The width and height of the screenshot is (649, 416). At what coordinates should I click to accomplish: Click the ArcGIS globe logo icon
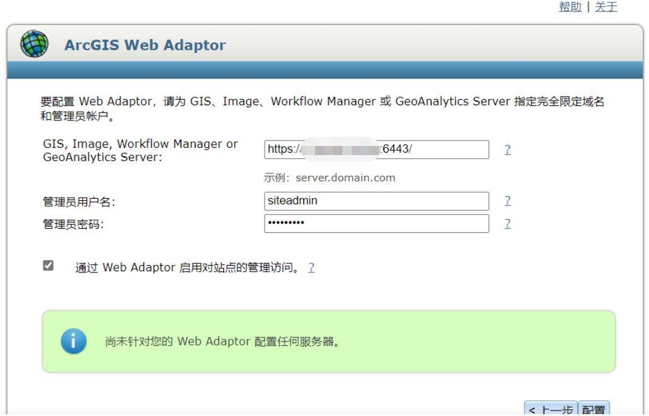[34, 43]
